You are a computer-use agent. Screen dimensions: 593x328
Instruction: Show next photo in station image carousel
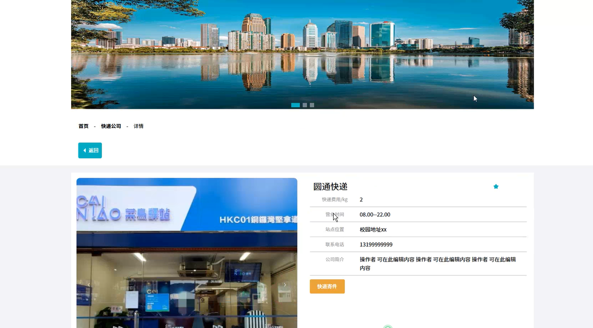click(x=285, y=285)
